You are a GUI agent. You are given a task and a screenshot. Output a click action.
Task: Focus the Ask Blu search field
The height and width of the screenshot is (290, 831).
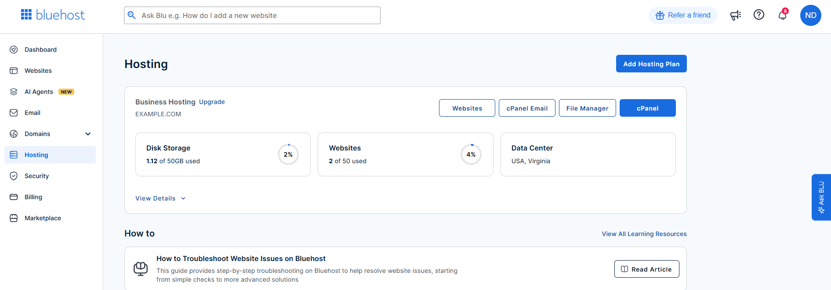point(252,15)
